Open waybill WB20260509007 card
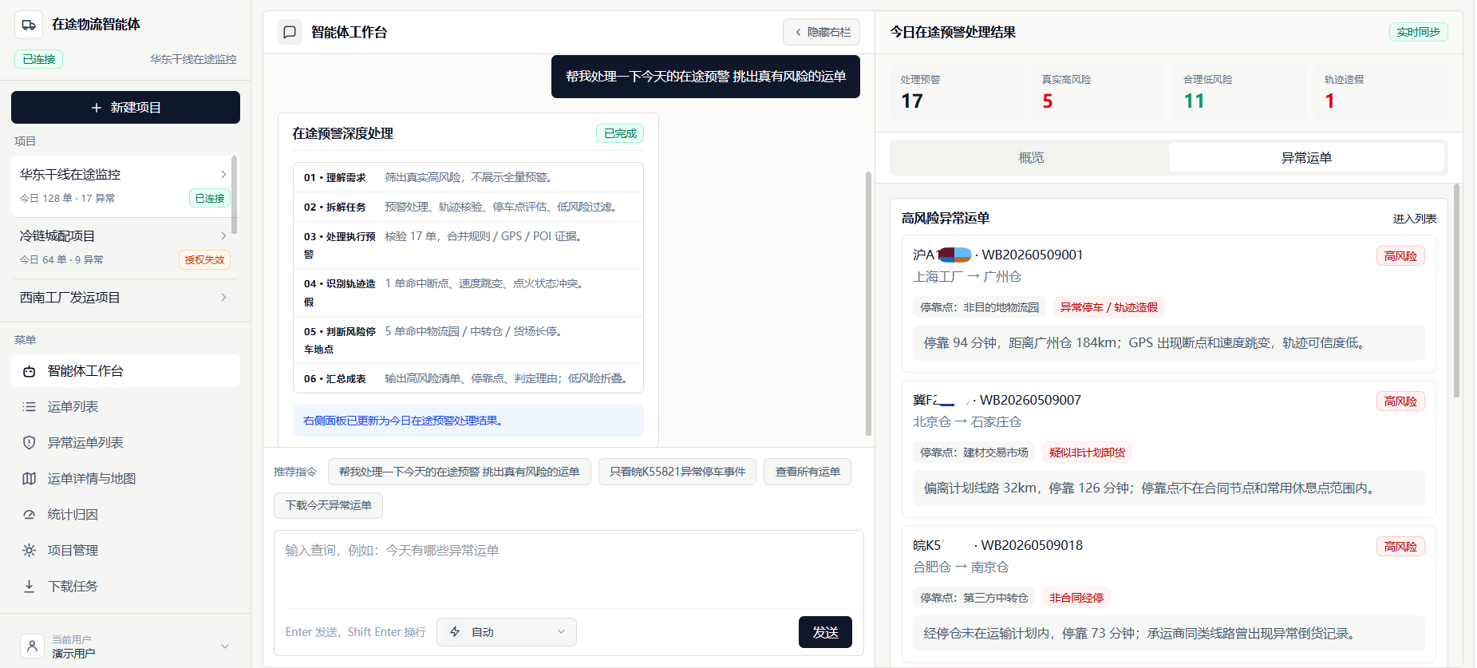 (x=1168, y=449)
